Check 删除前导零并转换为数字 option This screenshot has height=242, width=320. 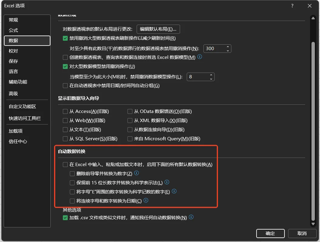(x=72, y=174)
